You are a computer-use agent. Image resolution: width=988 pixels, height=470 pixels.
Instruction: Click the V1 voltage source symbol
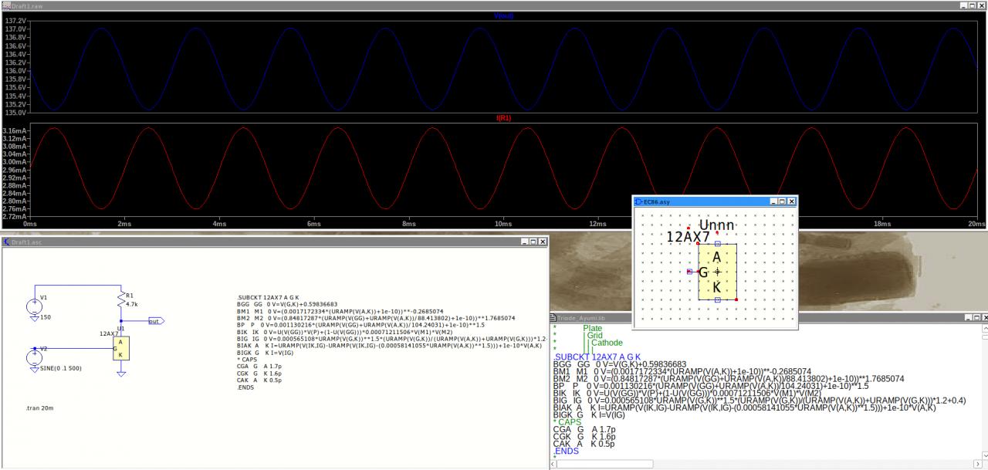(35, 306)
